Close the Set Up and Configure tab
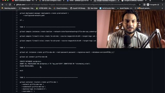The height and width of the screenshot is (93, 165). [64, 1]
